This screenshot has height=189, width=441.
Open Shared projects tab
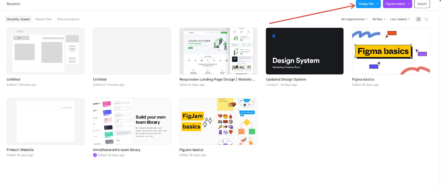(68, 19)
